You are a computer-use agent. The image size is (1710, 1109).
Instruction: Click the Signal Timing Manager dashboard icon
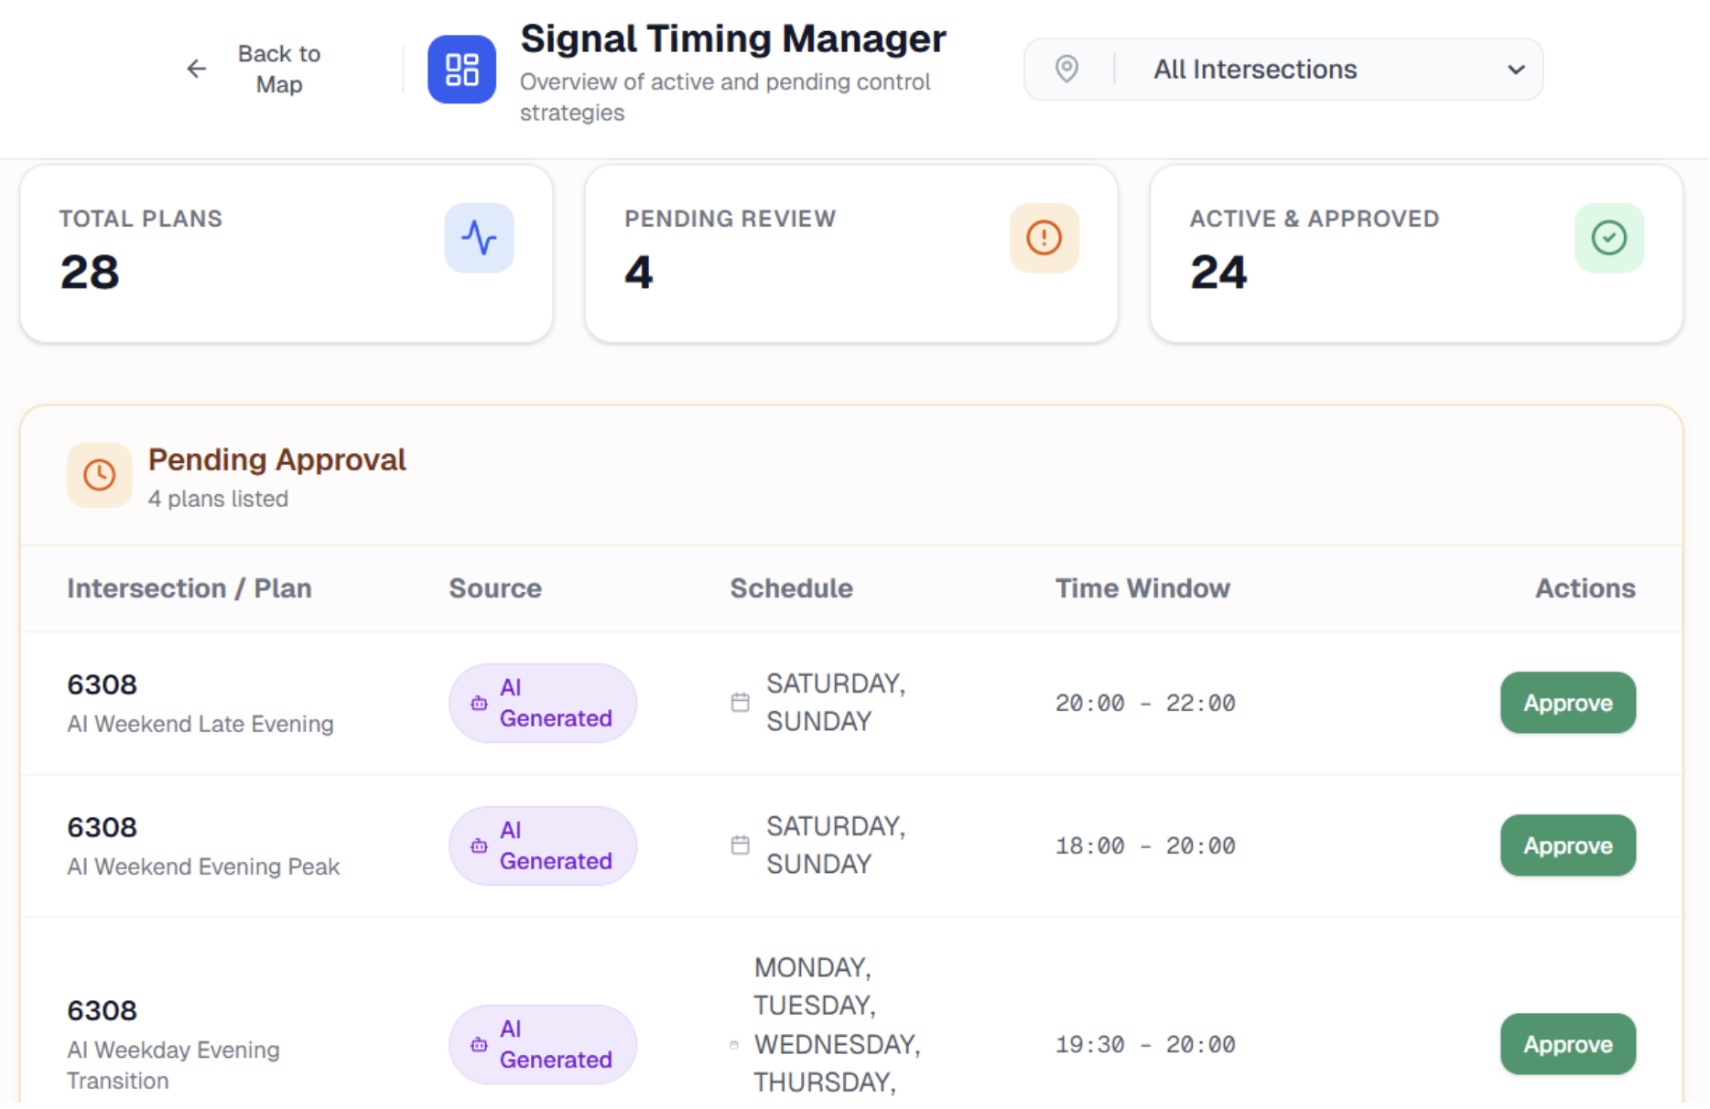(x=461, y=70)
